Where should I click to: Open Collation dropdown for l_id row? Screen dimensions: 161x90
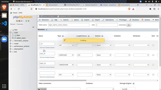click(x=123, y=45)
